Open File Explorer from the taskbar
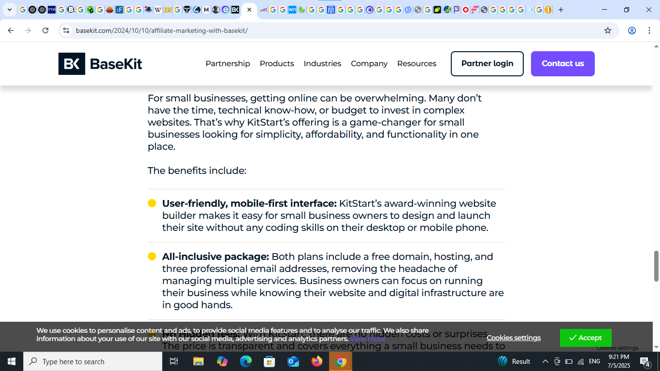 [199, 361]
